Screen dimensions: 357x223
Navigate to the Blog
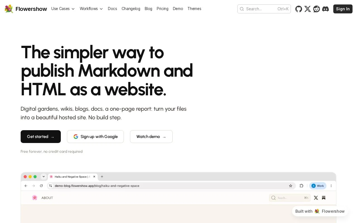[x=148, y=9]
